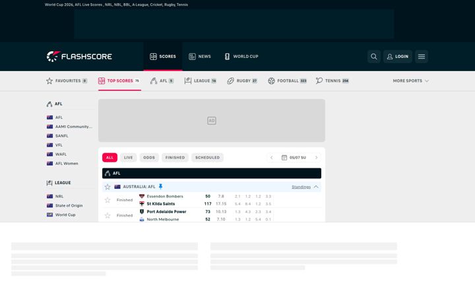Click the black AFL section header bar
The image size is (475, 296).
click(212, 174)
